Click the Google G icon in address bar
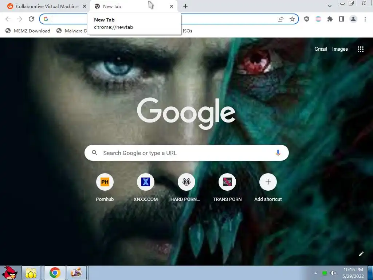 [x=46, y=19]
